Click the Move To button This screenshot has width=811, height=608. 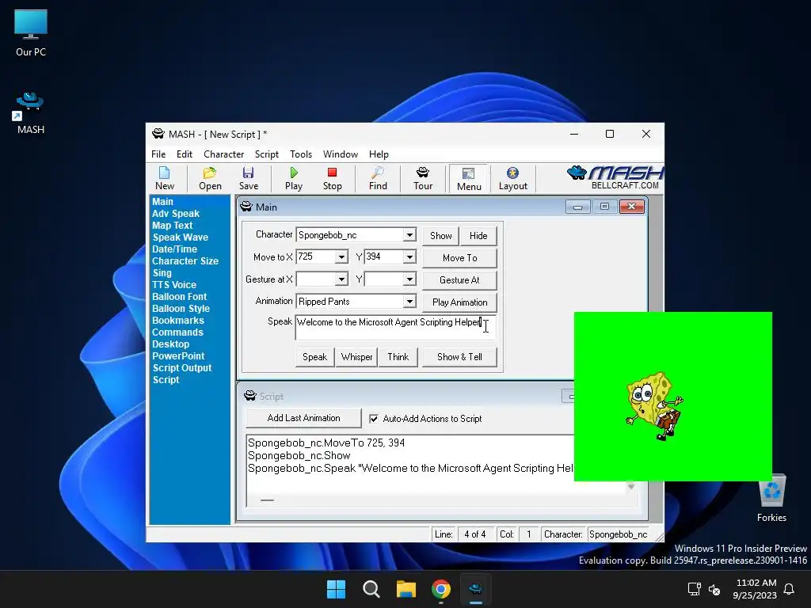click(x=460, y=257)
